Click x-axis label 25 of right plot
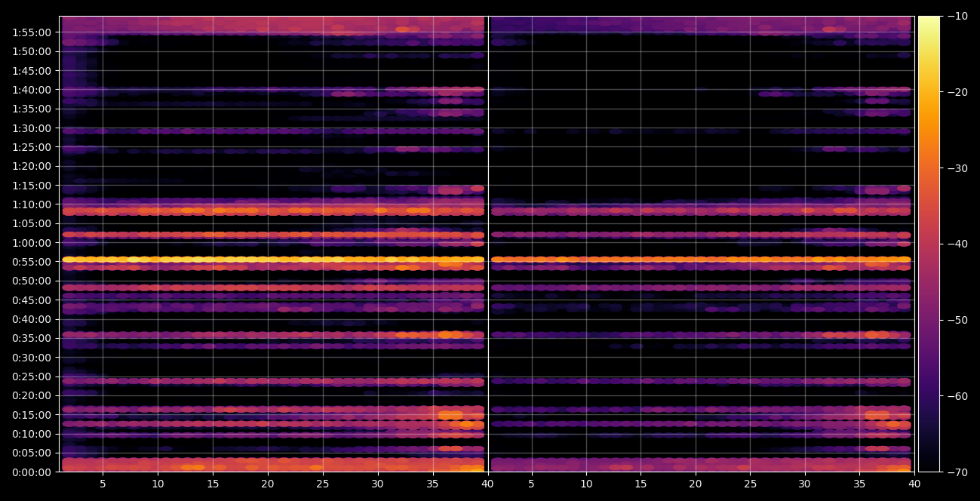This screenshot has height=501, width=980. 750,483
